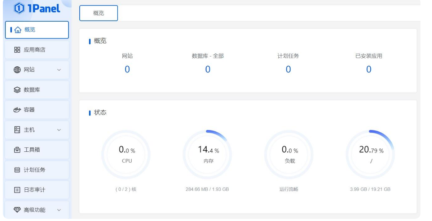The image size is (432, 221).
Task: Click the 高级功能 diamond icon
Action: pos(17,210)
